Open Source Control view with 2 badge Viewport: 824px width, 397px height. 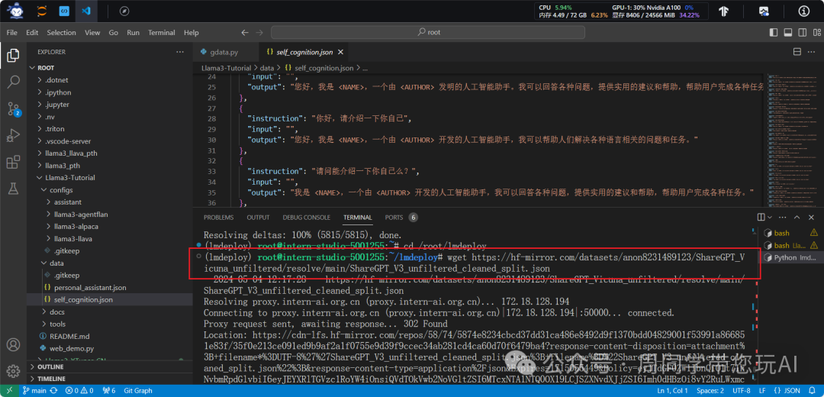13,109
